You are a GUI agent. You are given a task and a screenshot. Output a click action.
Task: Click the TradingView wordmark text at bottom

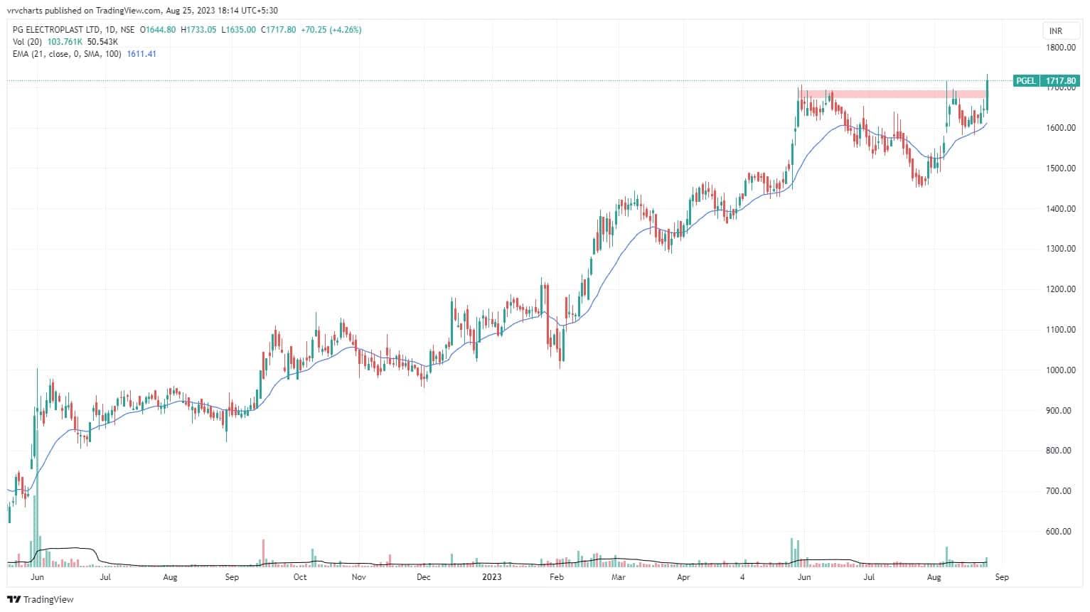[x=48, y=600]
